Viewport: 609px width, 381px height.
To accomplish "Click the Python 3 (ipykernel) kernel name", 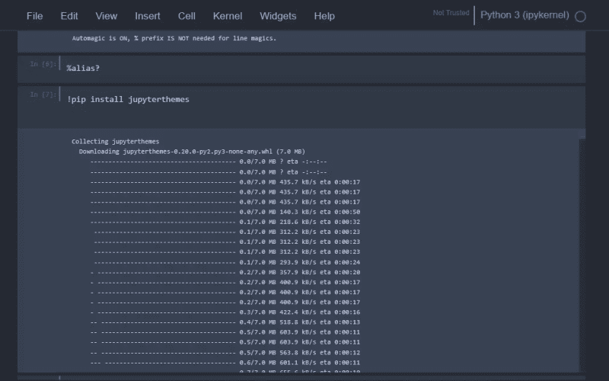I will [525, 15].
